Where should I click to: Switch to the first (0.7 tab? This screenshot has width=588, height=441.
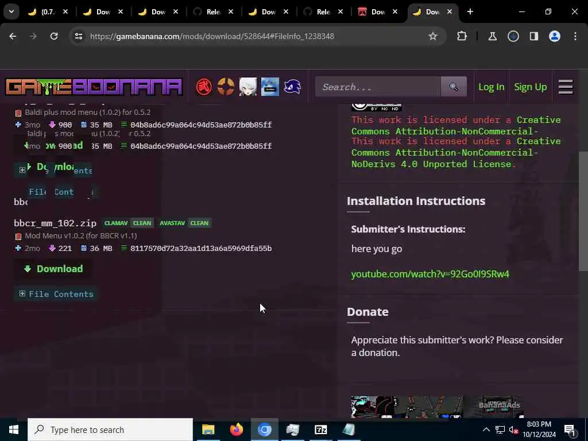tap(48, 11)
